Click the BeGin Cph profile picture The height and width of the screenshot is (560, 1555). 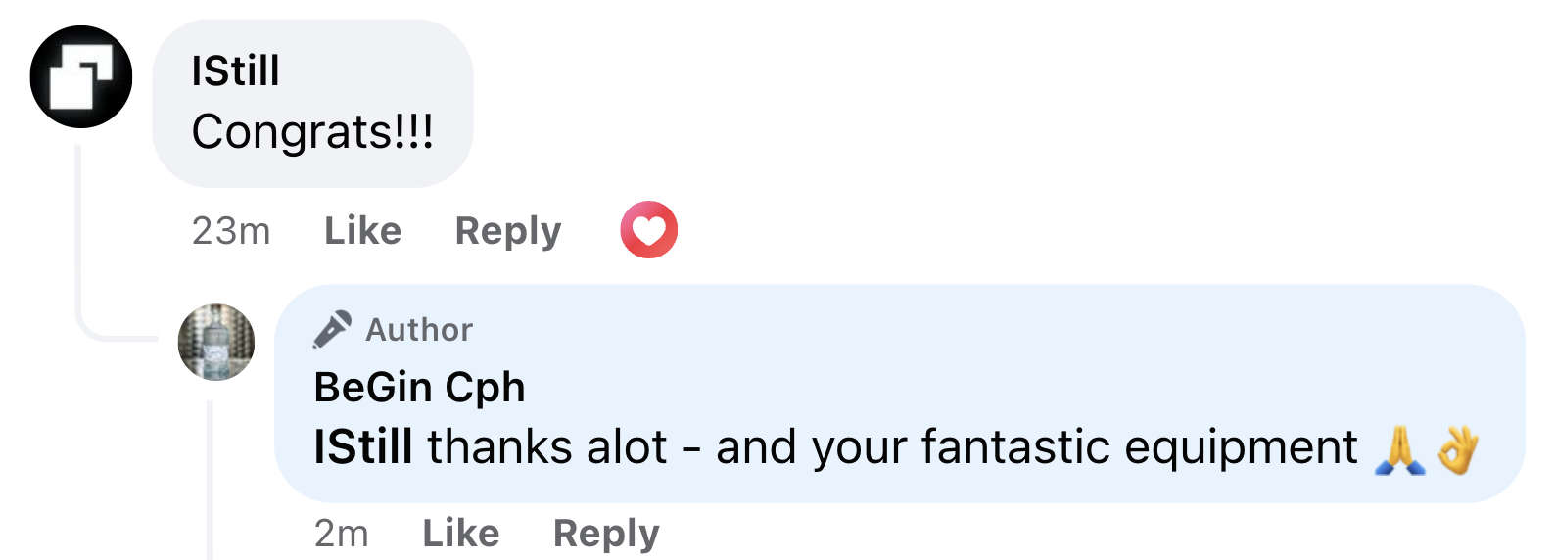[x=216, y=342]
